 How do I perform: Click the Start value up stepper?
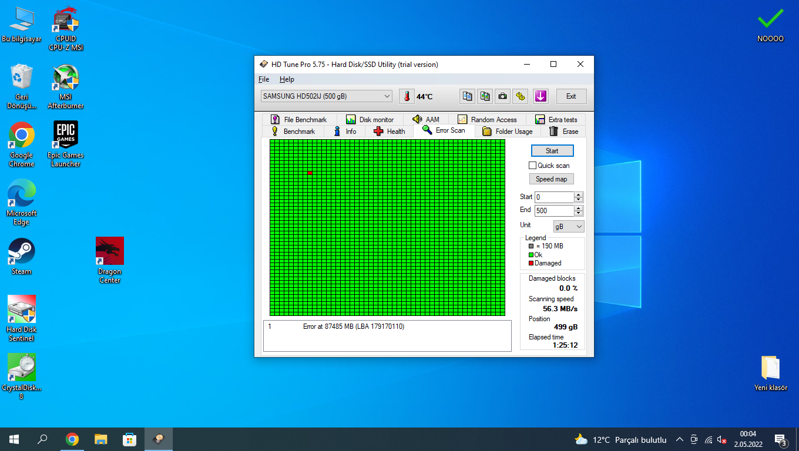tap(579, 195)
